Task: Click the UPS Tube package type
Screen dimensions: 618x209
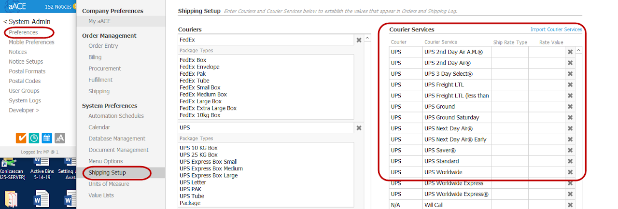Action: [x=193, y=196]
